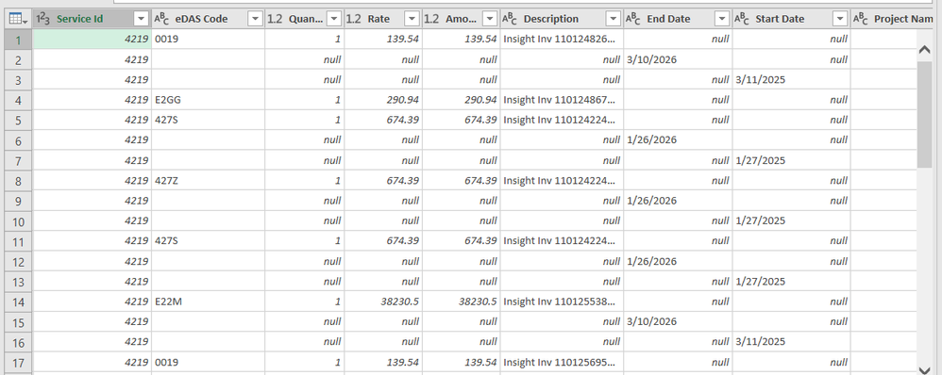Click the scrollbar up arrow
Viewport: 942px width, 375px height.
tap(925, 50)
